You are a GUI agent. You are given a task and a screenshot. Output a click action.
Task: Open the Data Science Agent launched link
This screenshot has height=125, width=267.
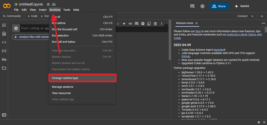(219, 50)
